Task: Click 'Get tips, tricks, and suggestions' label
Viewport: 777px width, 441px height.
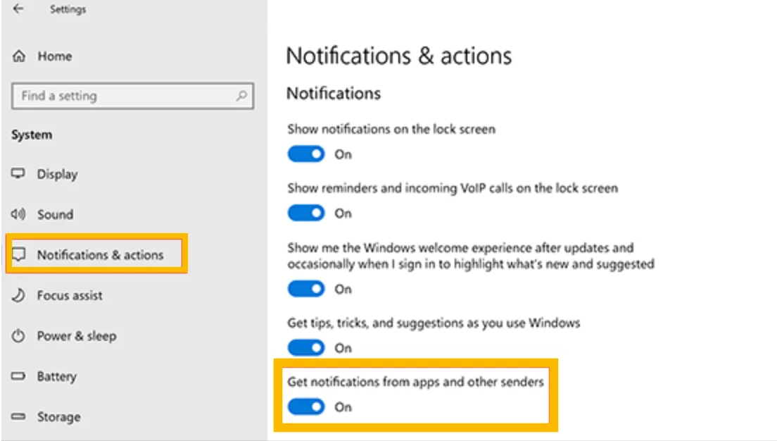Action: coord(434,323)
